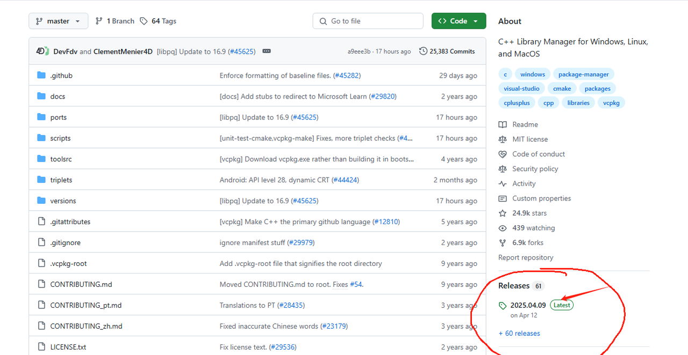Image resolution: width=688 pixels, height=355 pixels.
Task: Open the master branch dropdown
Action: pos(58,21)
